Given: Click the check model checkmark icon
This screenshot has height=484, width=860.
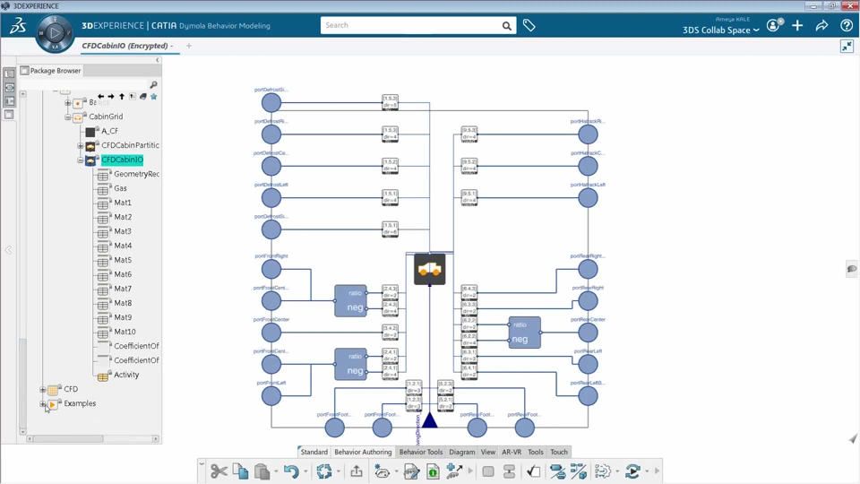Looking at the screenshot, I should tap(534, 471).
